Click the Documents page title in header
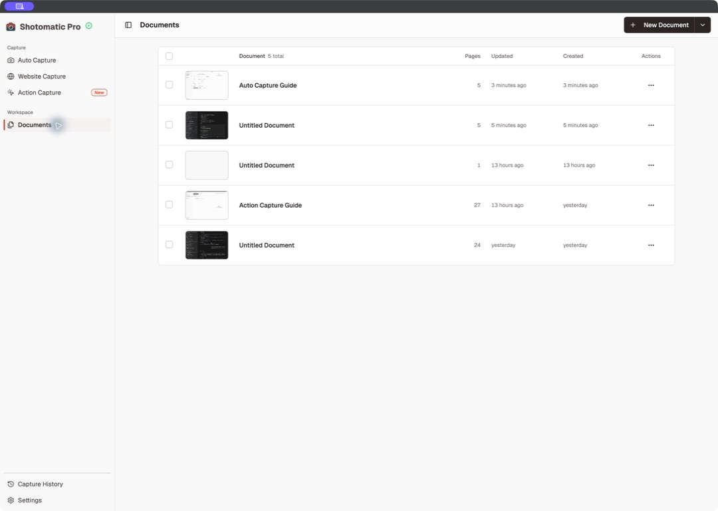 point(160,25)
